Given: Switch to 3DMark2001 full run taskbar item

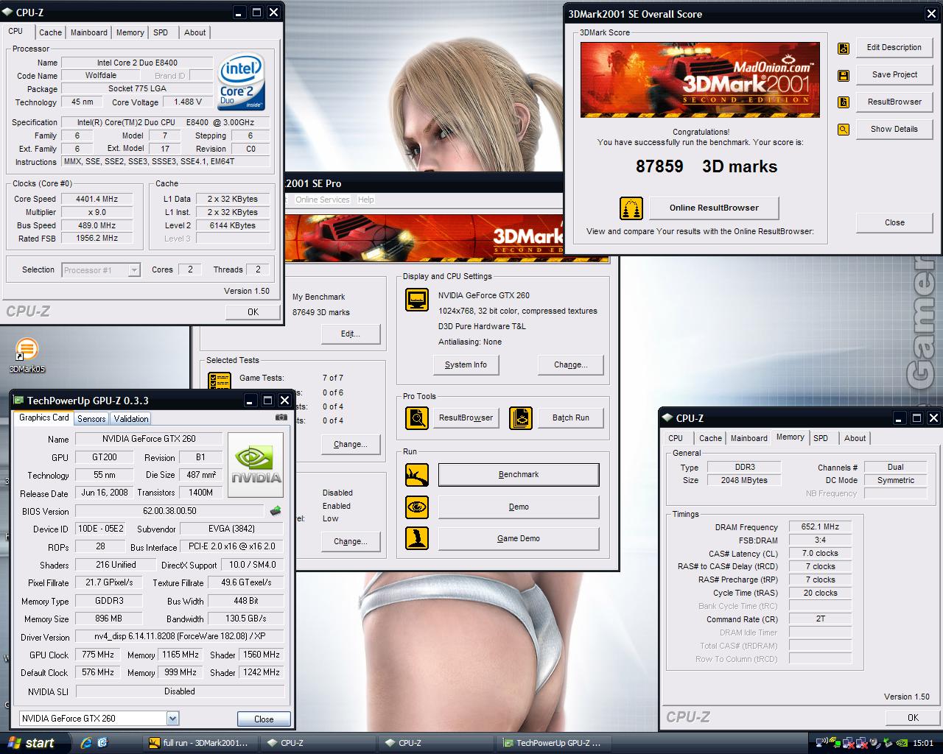Looking at the screenshot, I should [200, 743].
